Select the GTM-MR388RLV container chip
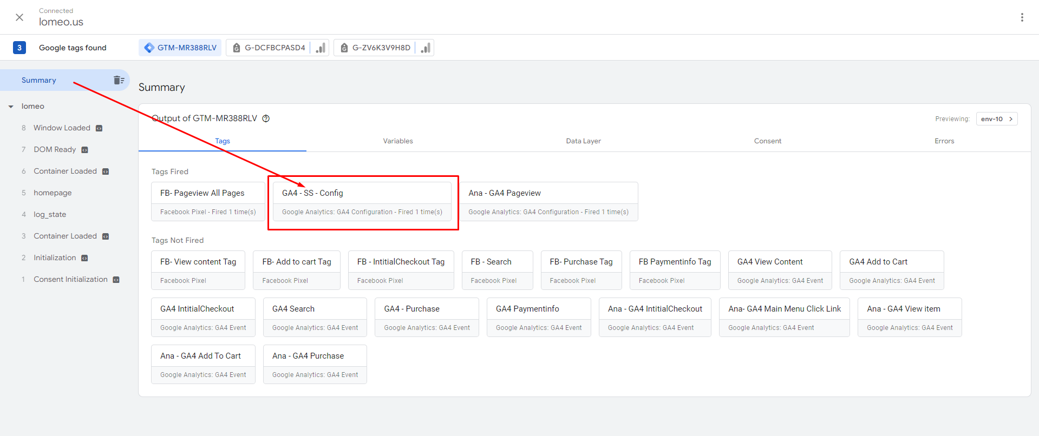This screenshot has width=1039, height=436. (x=181, y=48)
